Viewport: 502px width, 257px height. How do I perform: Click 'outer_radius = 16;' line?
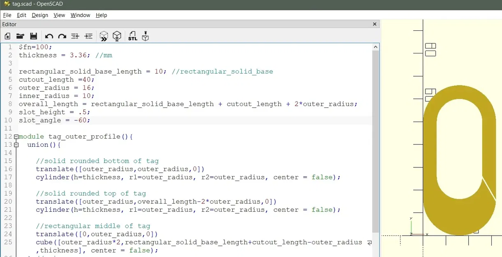coord(57,88)
